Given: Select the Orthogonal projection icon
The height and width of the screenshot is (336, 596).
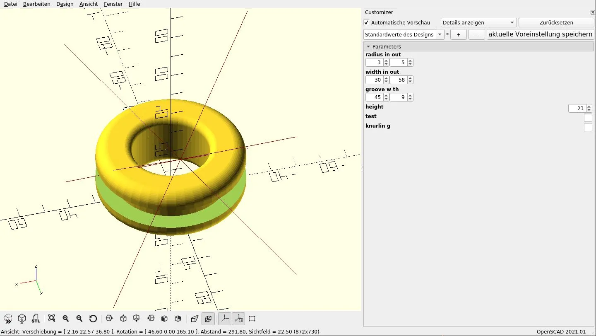Looking at the screenshot, I should [x=208, y=319].
